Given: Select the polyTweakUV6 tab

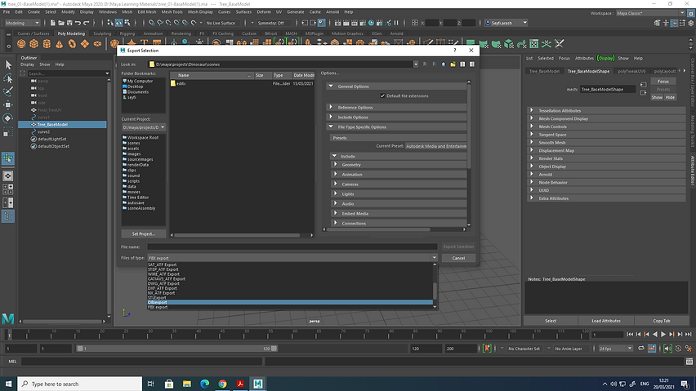Looking at the screenshot, I should click(631, 71).
